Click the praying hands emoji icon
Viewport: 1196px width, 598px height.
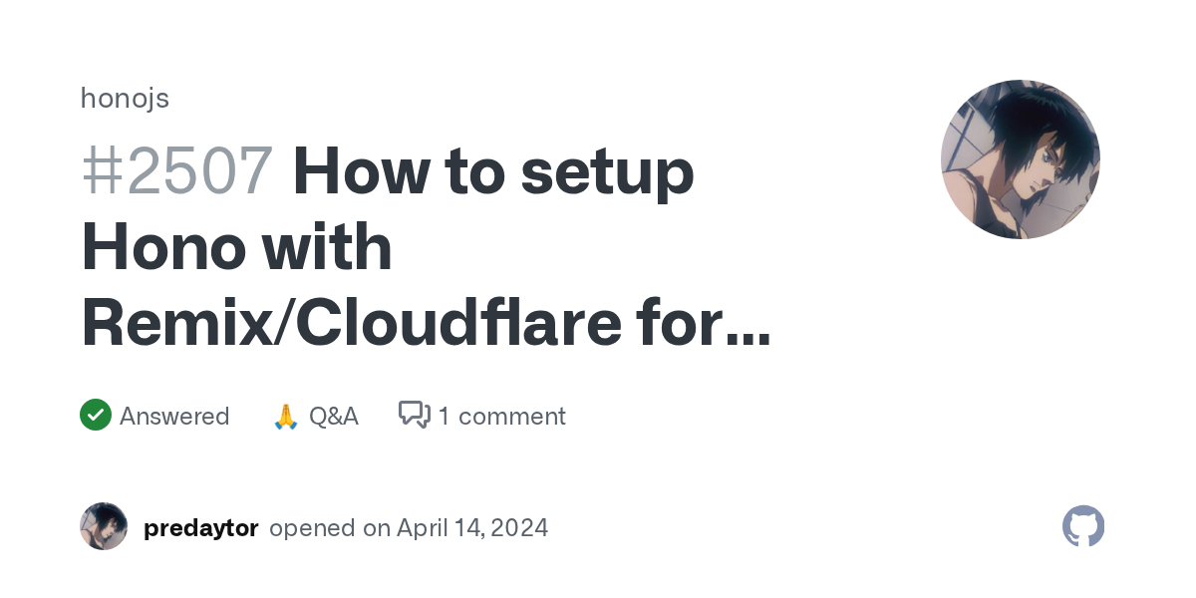click(286, 417)
